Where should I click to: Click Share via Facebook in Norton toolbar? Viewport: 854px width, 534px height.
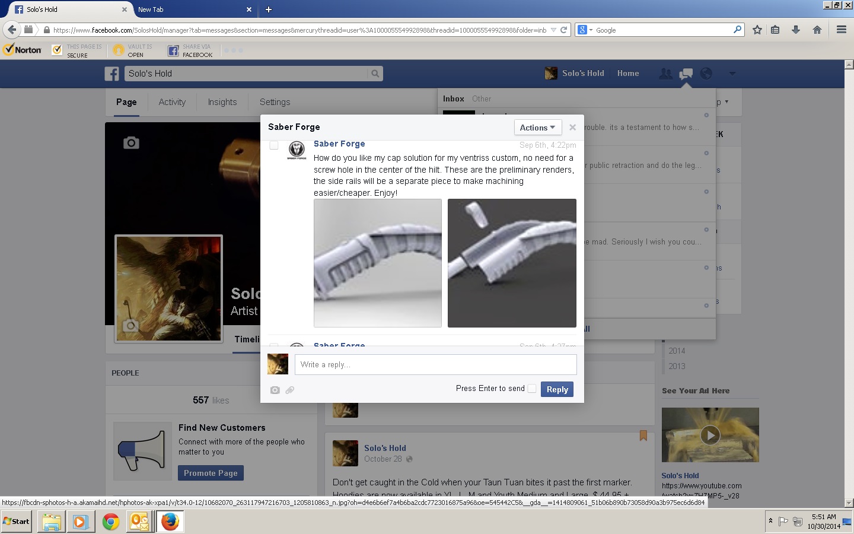(x=190, y=50)
